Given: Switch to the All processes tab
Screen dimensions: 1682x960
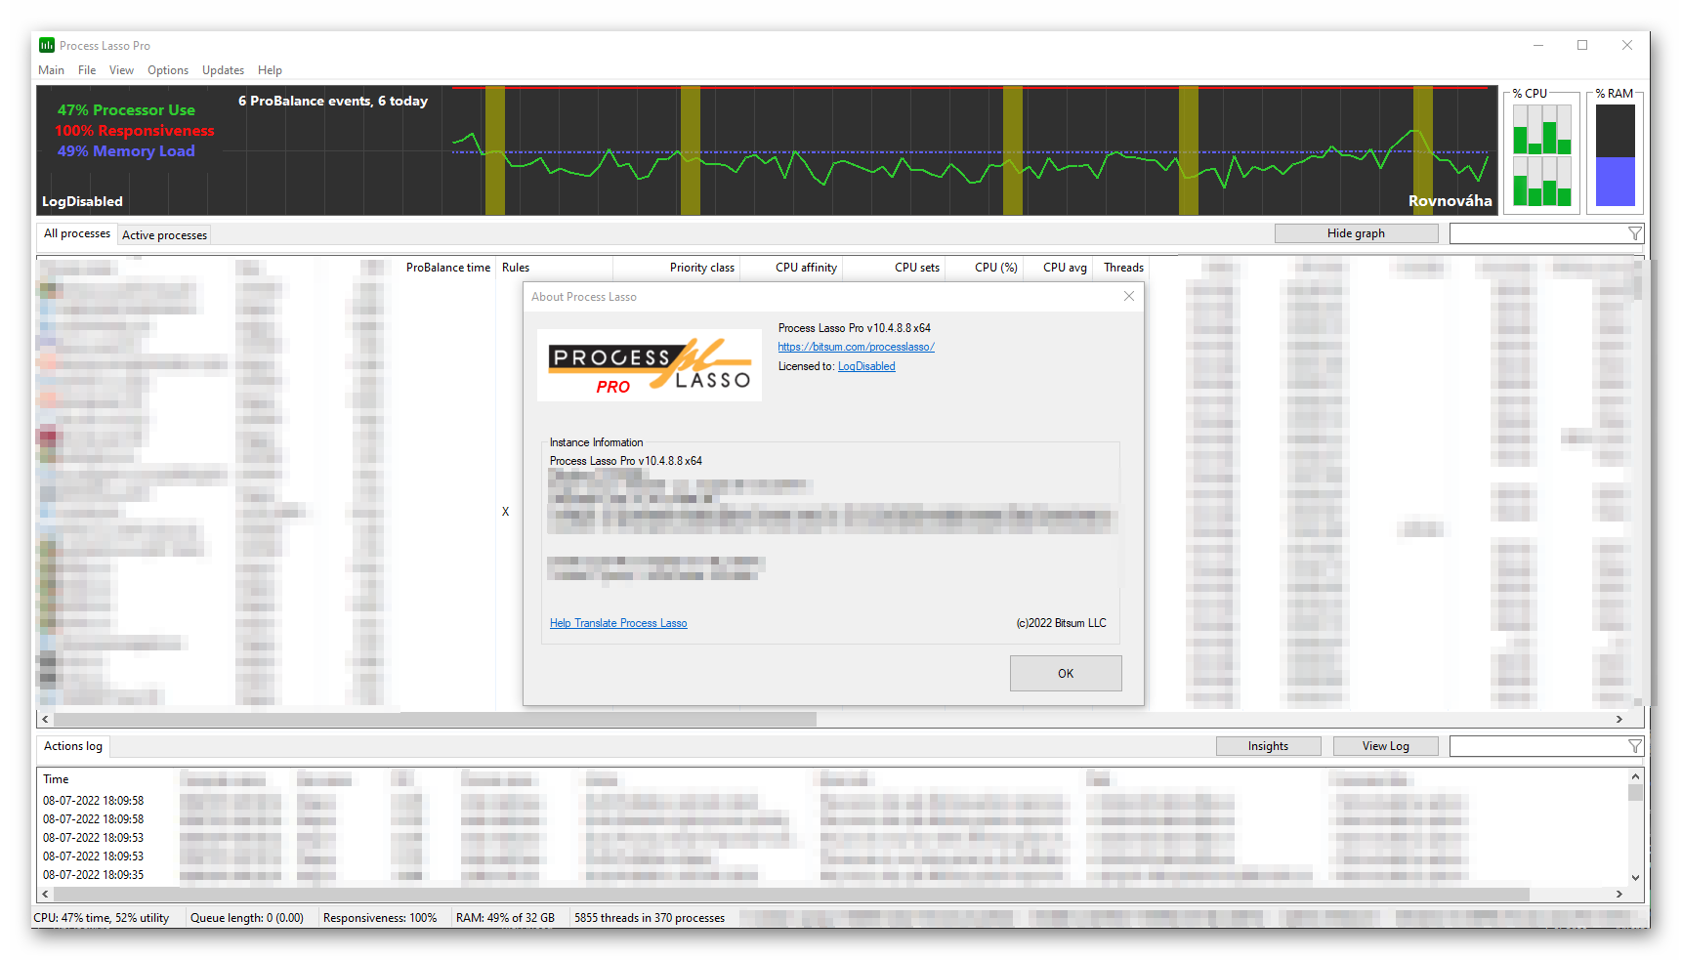Looking at the screenshot, I should point(77,234).
